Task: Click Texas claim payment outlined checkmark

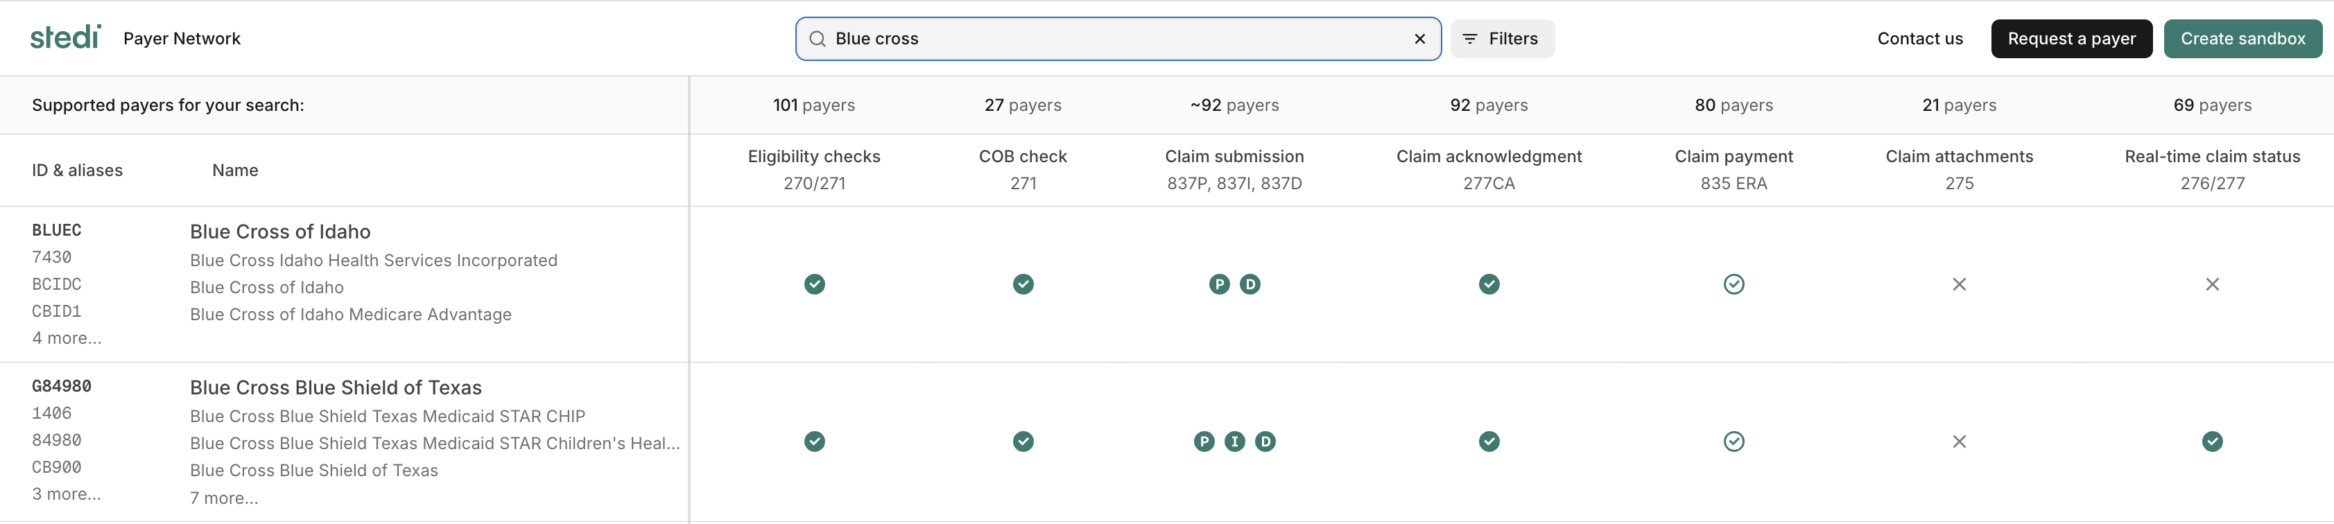Action: (x=1734, y=442)
